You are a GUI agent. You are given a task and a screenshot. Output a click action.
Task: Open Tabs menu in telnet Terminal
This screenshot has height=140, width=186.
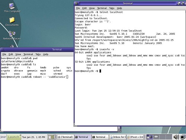point(112,8)
